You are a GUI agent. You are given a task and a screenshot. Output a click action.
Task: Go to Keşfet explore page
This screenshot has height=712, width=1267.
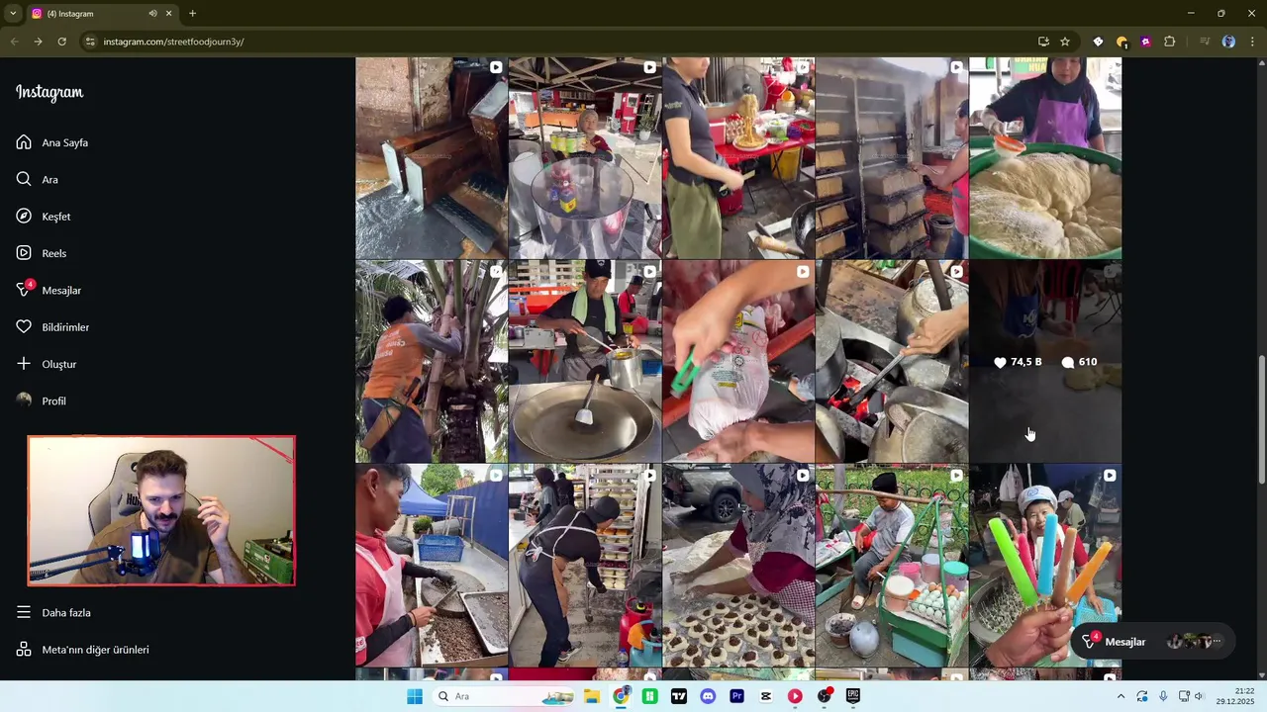(x=44, y=217)
